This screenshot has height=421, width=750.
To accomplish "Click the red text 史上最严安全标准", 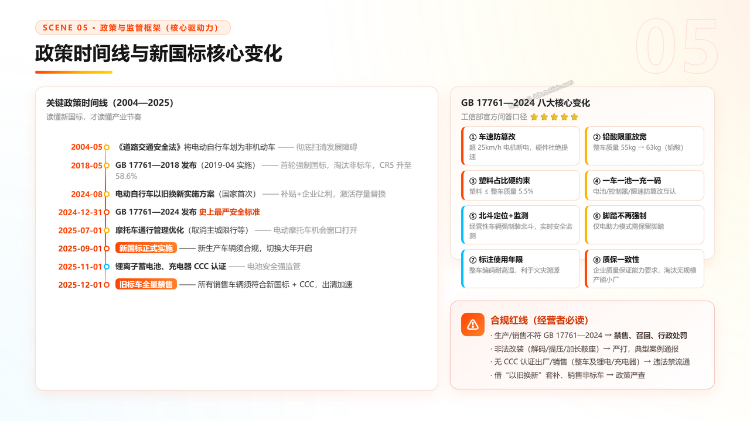I will 230,212.
